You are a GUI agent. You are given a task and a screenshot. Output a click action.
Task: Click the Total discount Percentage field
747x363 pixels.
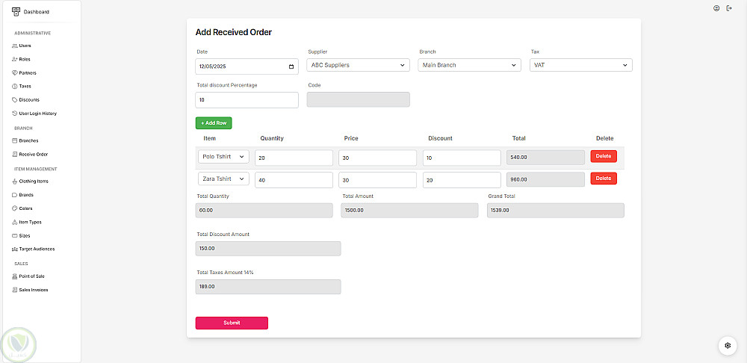click(x=247, y=99)
